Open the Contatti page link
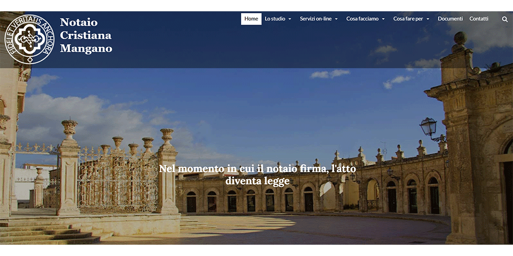The image size is (513, 256). click(479, 19)
